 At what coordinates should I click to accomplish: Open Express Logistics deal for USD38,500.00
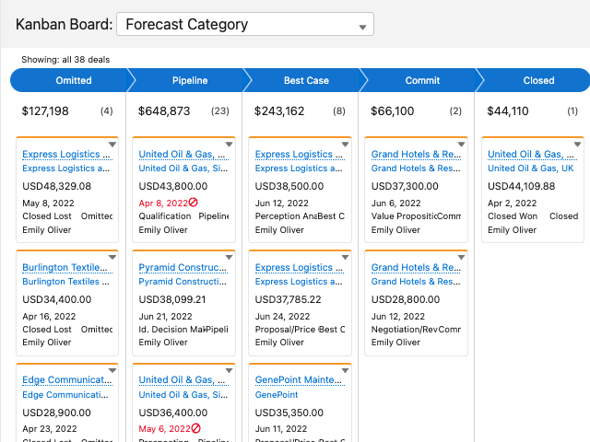tap(299, 154)
